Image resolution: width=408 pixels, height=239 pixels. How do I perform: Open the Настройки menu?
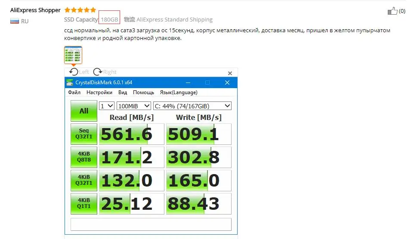99,92
